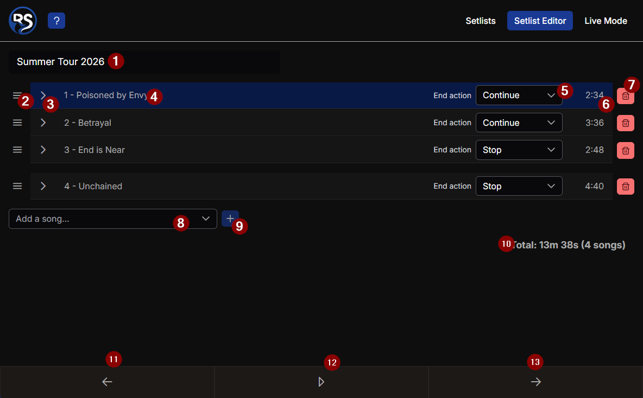Click the trash icon next to Betrayal
Screen dimensions: 643x398
[x=625, y=123]
